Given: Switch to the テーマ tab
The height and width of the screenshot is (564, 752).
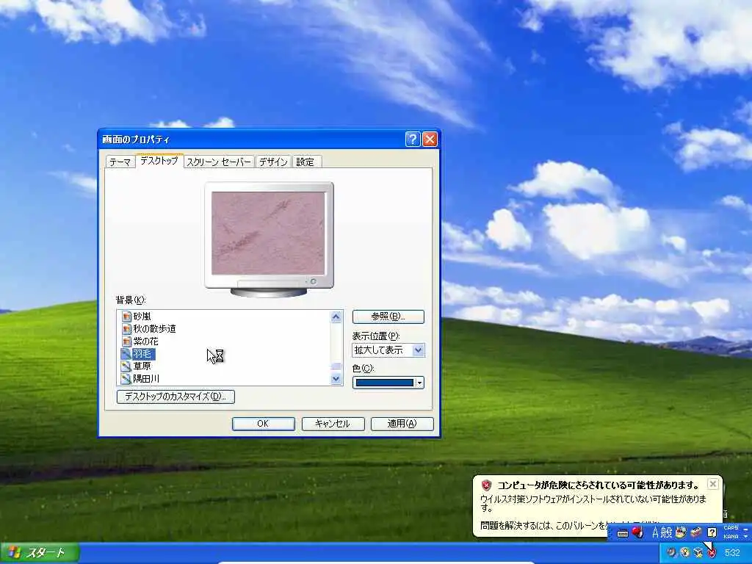Looking at the screenshot, I should coord(120,162).
